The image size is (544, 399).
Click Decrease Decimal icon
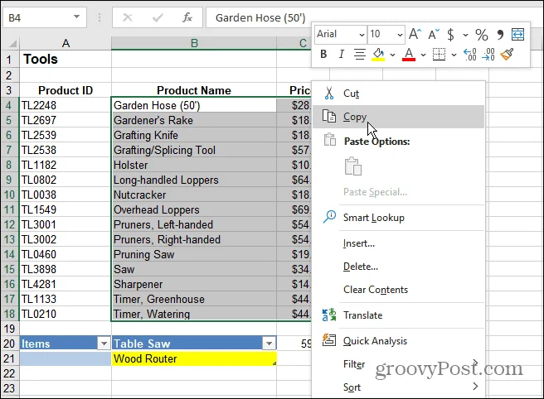point(488,55)
